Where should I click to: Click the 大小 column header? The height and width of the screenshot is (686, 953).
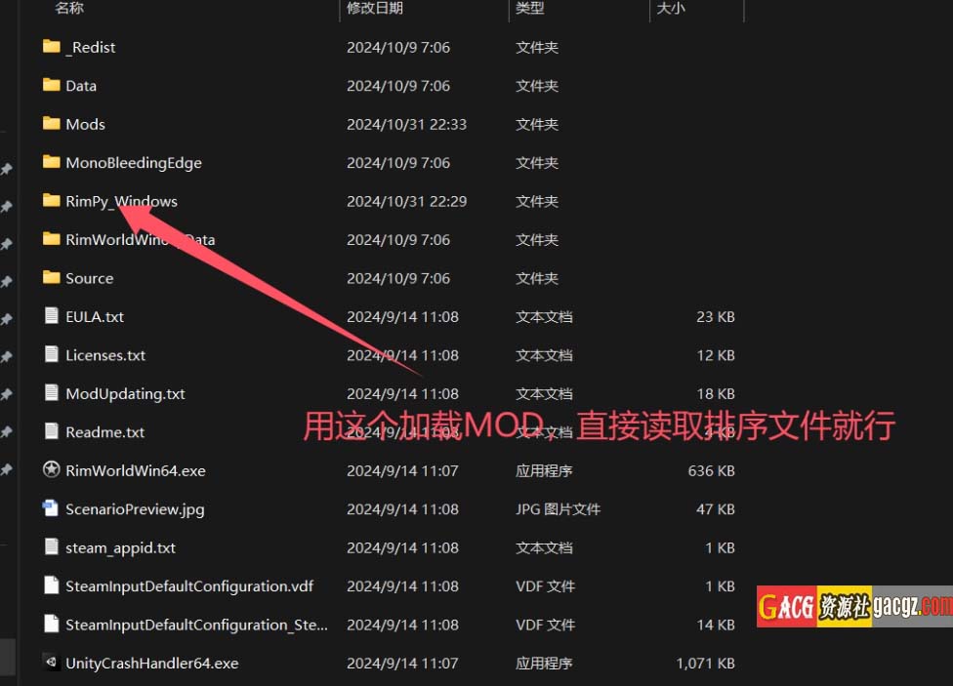(x=671, y=9)
